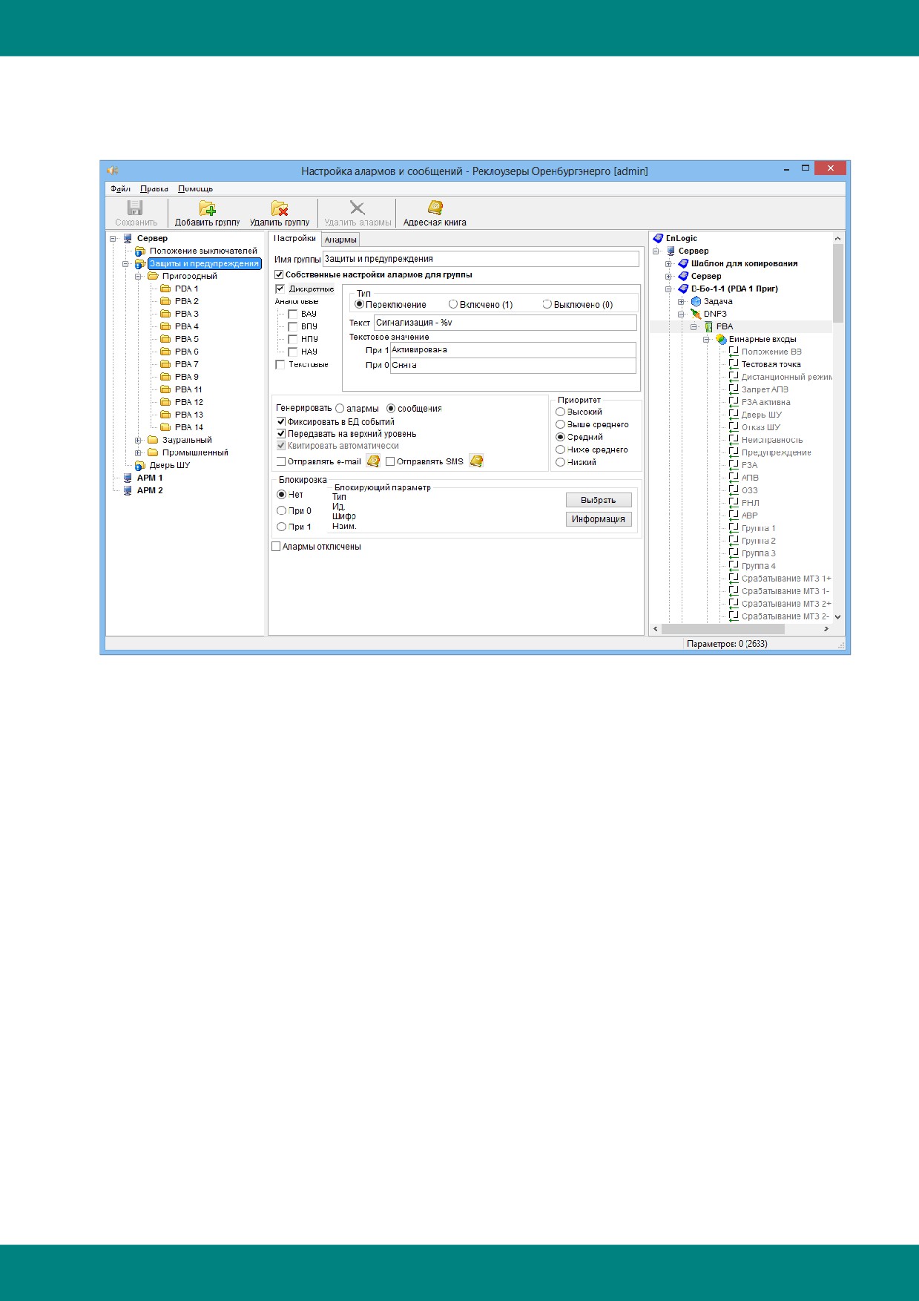The height and width of the screenshot is (1301, 919).
Task: Select Генерировать алармы radio option
Action: 340,408
